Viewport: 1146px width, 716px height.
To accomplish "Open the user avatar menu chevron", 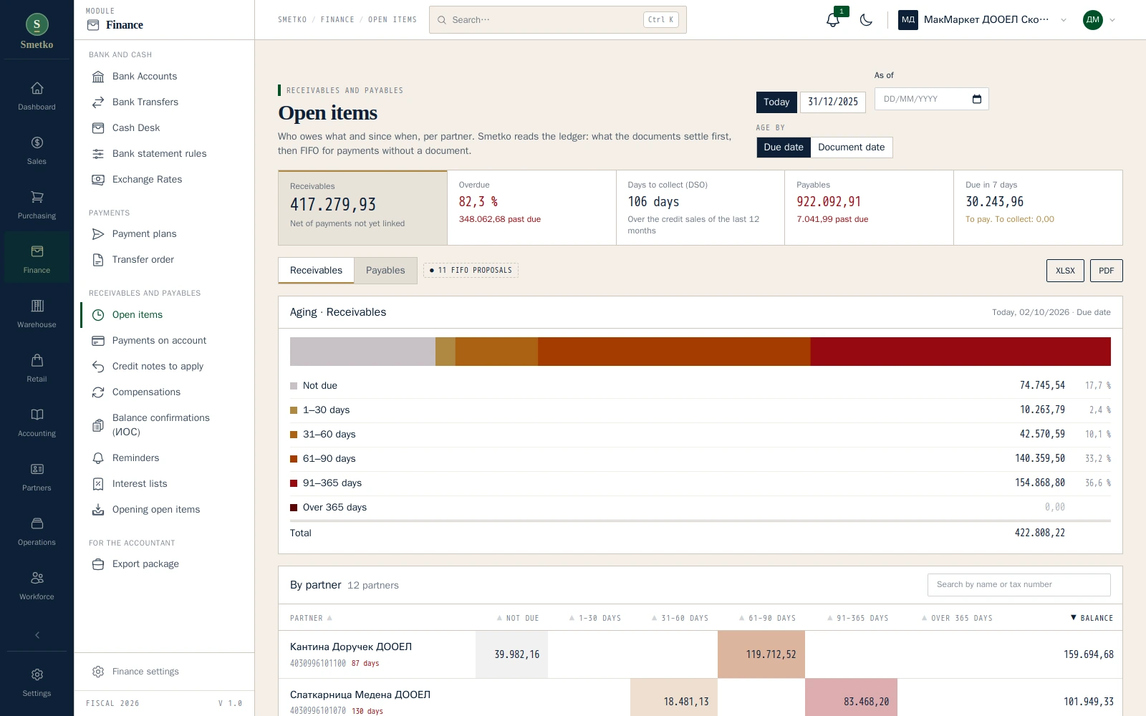I will point(1112,20).
